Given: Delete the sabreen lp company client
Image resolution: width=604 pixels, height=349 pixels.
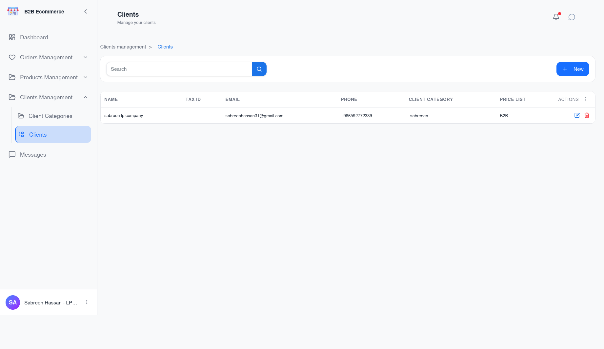Looking at the screenshot, I should [x=587, y=115].
